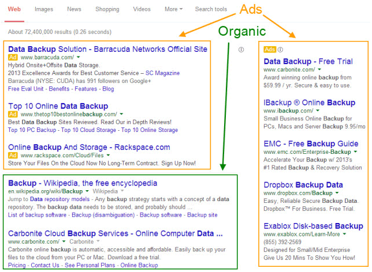Click the Benefits sitelink
372x272 pixels.
click(59, 89)
